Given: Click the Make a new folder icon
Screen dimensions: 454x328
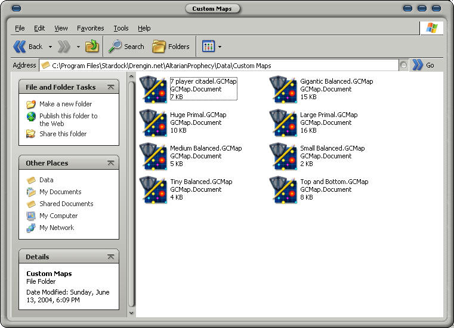Looking at the screenshot, I should click(31, 104).
